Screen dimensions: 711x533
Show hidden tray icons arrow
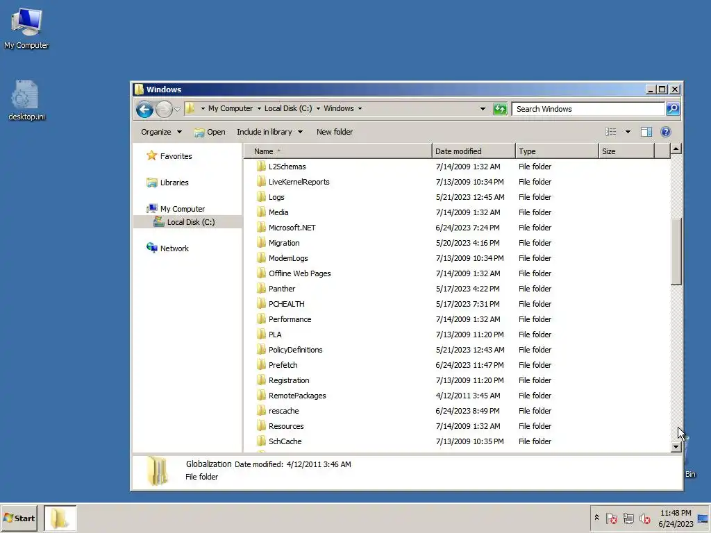[596, 518]
